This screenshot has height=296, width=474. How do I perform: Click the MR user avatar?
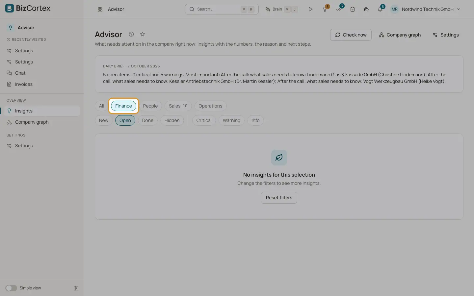tap(395, 9)
